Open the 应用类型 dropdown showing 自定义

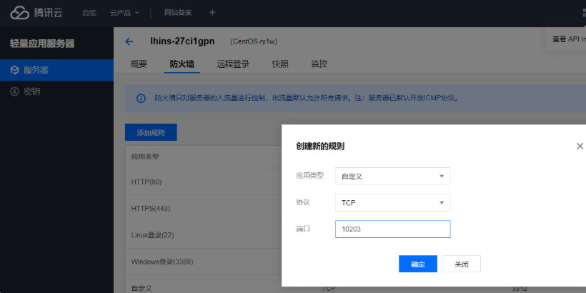pyautogui.click(x=393, y=176)
